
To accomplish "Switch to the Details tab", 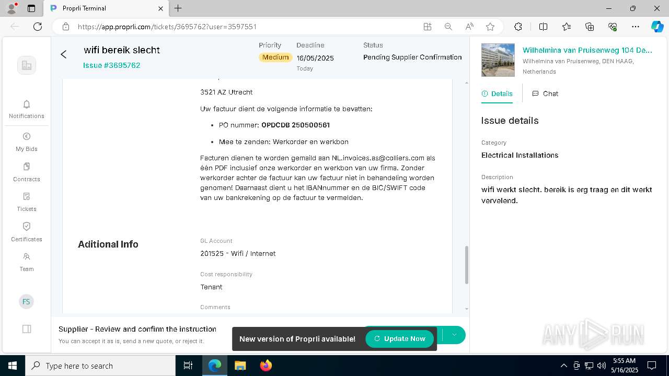I will 497,93.
